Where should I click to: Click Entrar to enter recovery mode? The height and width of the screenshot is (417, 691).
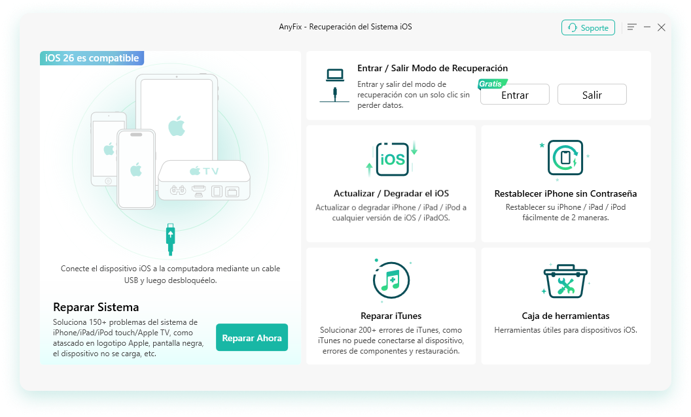[x=515, y=95]
